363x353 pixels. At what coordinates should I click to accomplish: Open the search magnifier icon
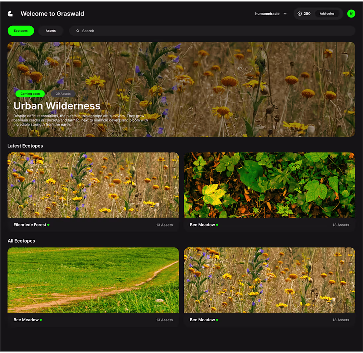(x=77, y=31)
